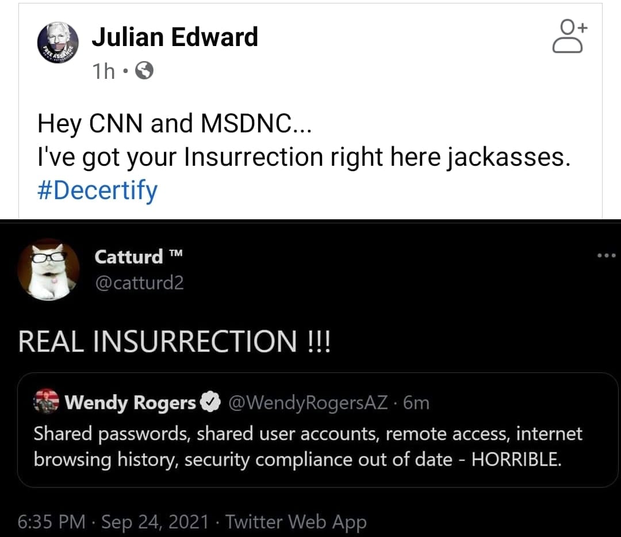The image size is (621, 537).
Task: Click Julian Edward's profile picture
Action: pos(57,42)
